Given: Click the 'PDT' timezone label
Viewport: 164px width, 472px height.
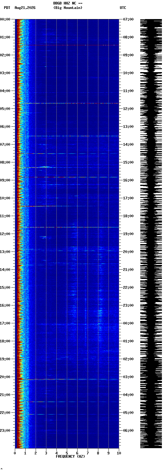Looking at the screenshot, I should 7,8.
